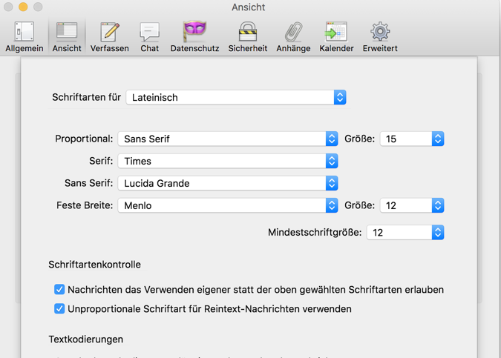Viewport: 501px width, 358px height.
Task: Open the Kalender settings pane
Action: [336, 36]
